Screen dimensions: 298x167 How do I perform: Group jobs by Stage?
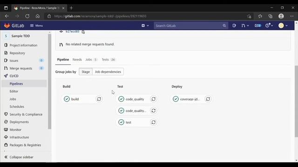(x=86, y=72)
